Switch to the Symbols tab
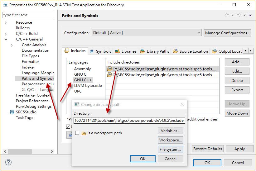The height and width of the screenshot is (171, 256). (101, 51)
